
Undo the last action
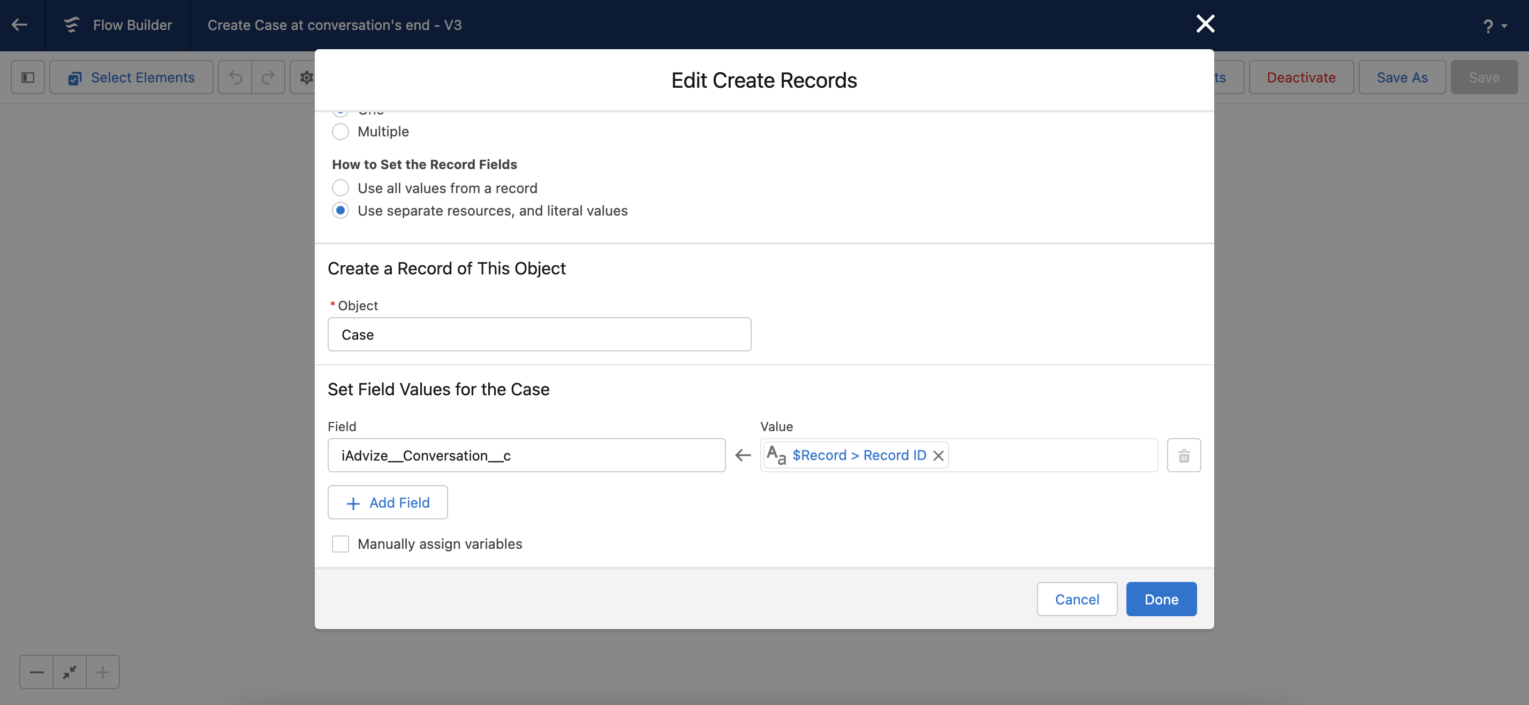235,78
